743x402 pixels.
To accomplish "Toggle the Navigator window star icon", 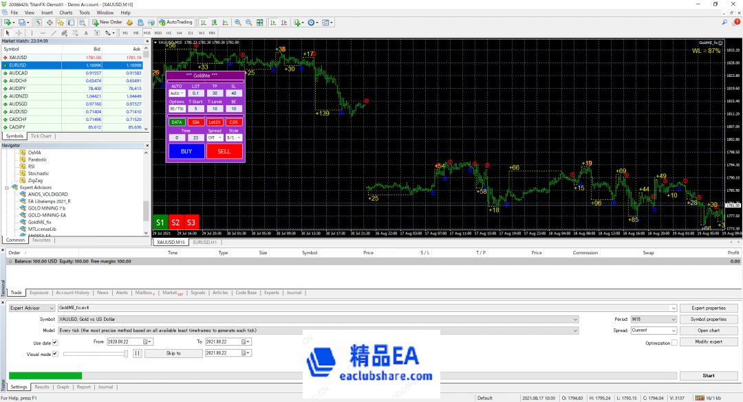I will pos(60,22).
